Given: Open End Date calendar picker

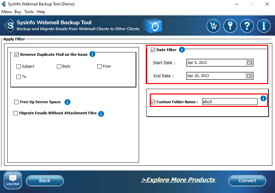Looking at the screenshot, I should pos(249,76).
